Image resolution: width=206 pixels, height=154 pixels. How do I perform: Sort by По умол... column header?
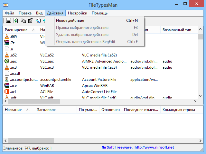coord(88,110)
